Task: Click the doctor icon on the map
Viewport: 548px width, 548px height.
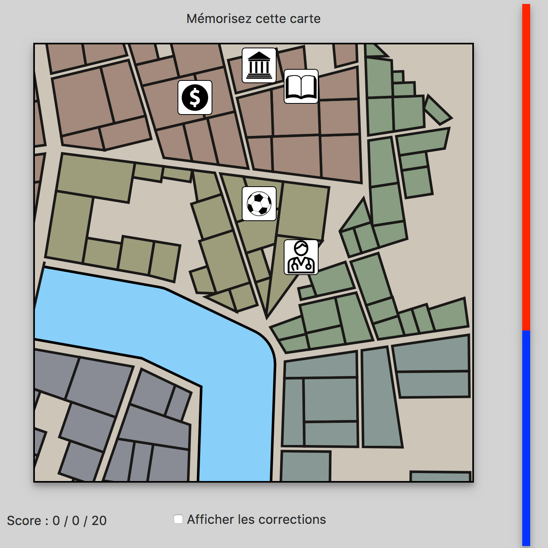Action: coord(301,257)
